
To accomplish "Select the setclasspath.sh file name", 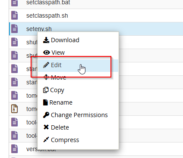I will tap(47, 15).
